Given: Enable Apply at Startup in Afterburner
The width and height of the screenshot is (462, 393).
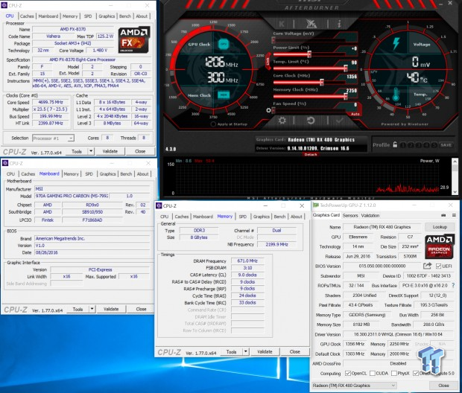Looking at the screenshot, I should (213, 124).
